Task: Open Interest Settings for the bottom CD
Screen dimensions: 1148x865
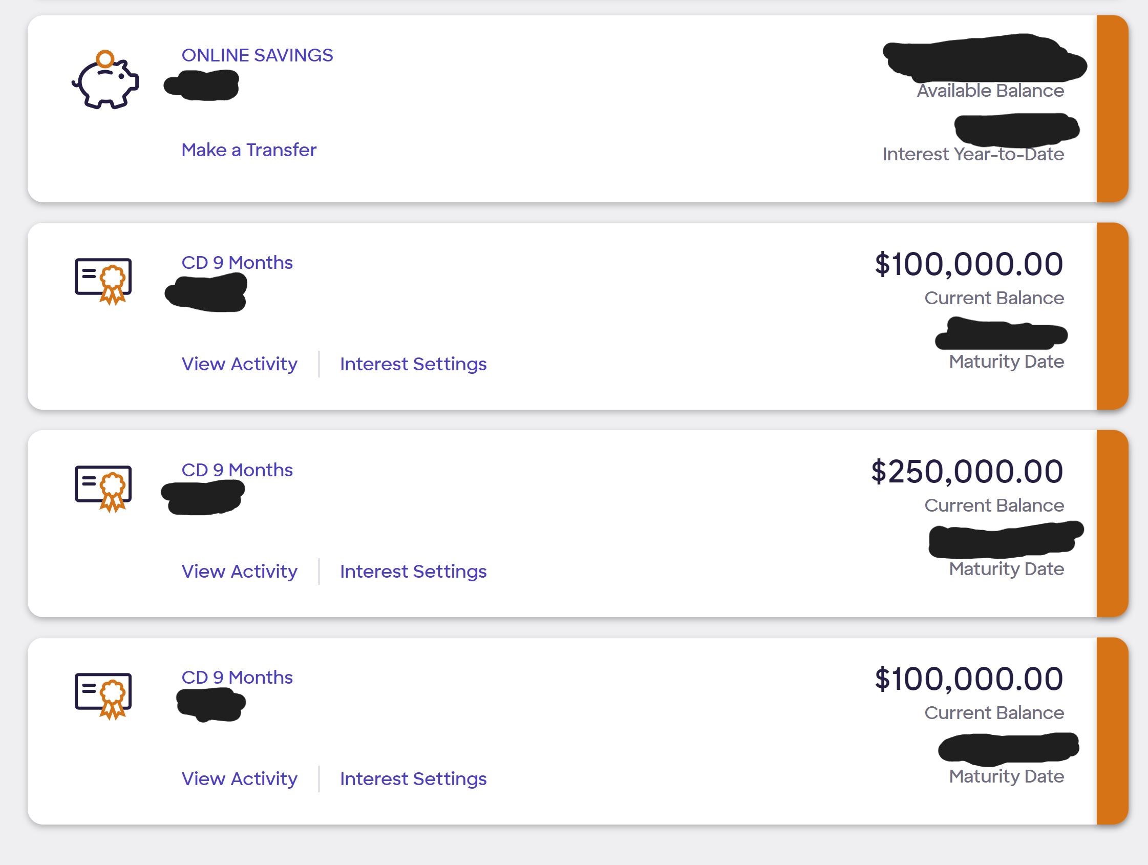Action: point(413,778)
